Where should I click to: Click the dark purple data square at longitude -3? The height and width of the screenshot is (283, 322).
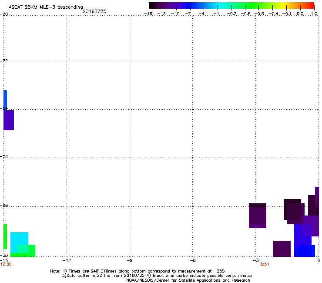258,216
